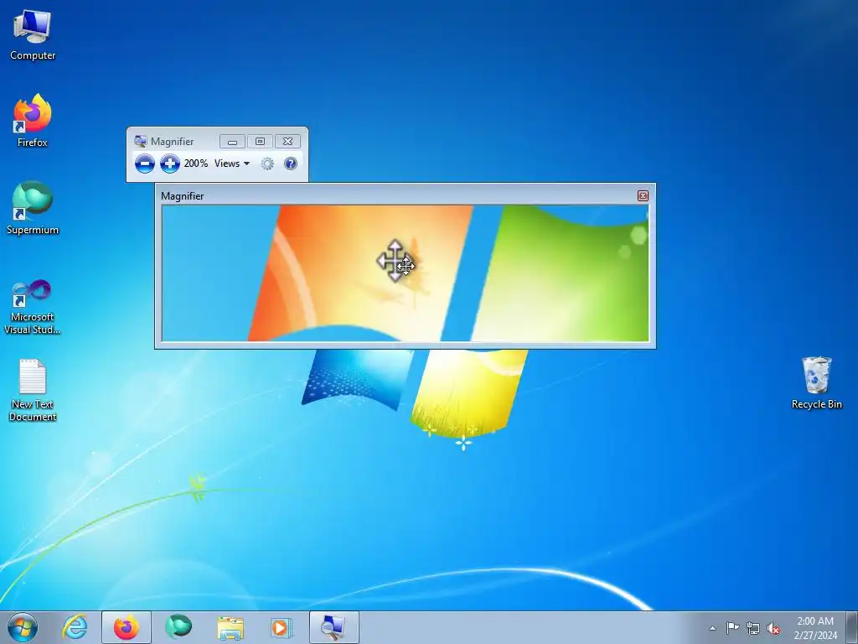
Task: Open Windows Media Player from the taskbar
Action: pos(282,627)
